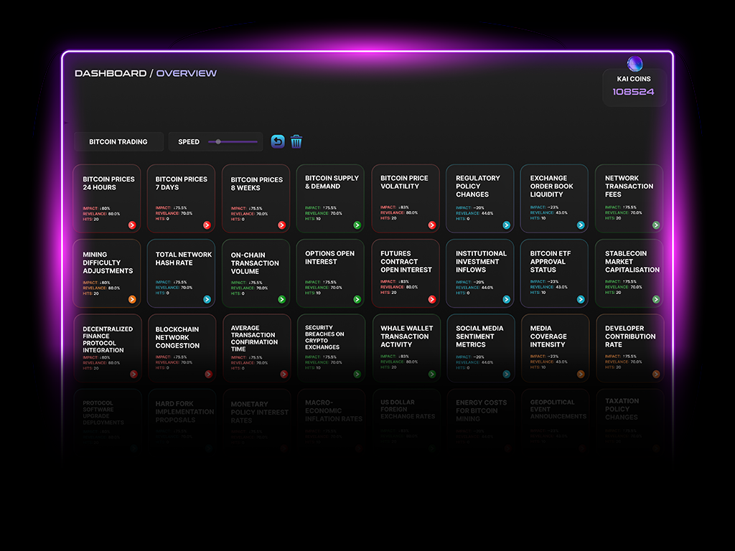Click the blue undo reset icon
Screen dimensions: 735x551
278,141
